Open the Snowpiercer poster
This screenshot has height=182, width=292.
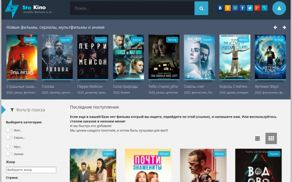(x=199, y=57)
